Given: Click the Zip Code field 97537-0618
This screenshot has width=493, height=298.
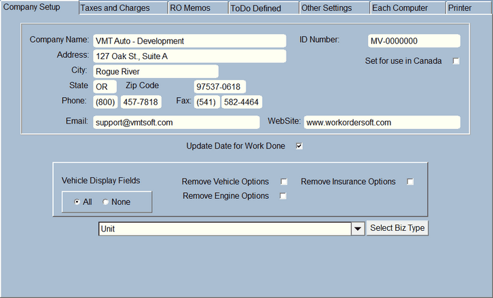Looking at the screenshot, I should tap(220, 86).
